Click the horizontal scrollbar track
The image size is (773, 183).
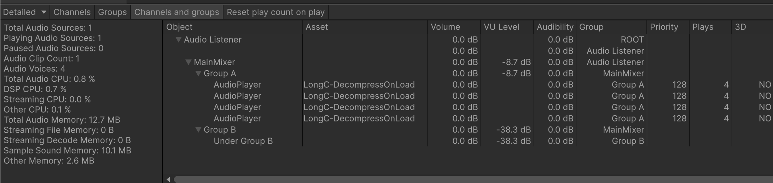[460, 179]
